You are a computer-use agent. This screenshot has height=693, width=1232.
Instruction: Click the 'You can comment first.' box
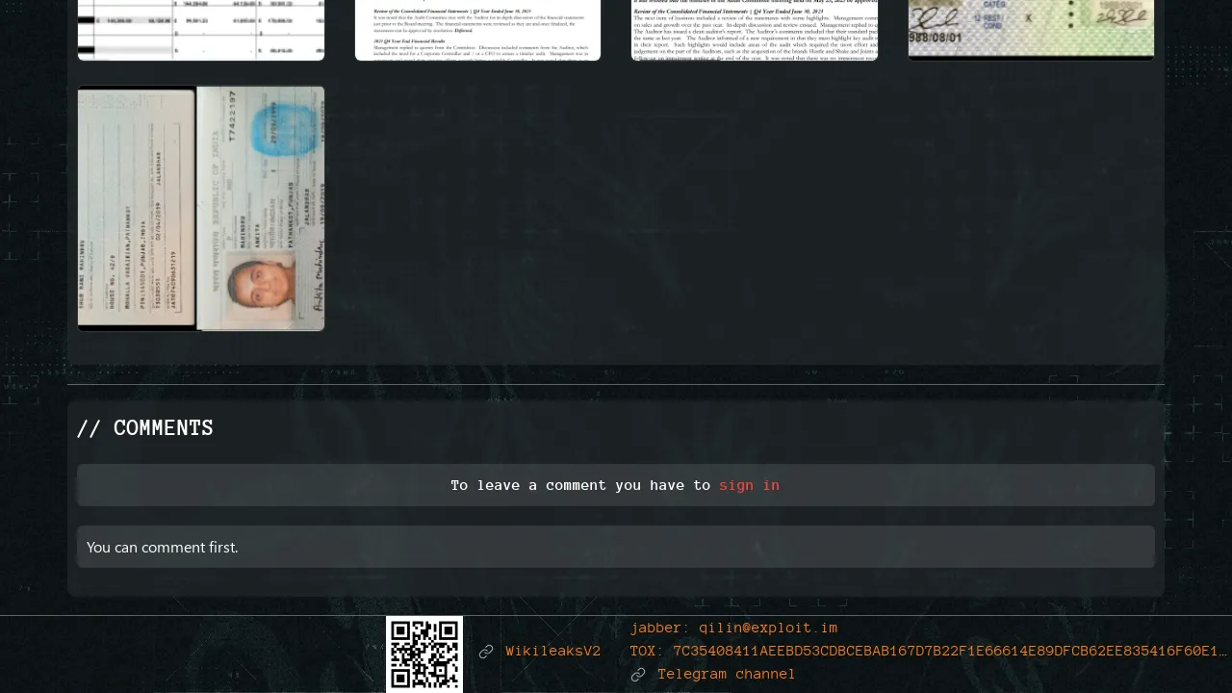[616, 547]
